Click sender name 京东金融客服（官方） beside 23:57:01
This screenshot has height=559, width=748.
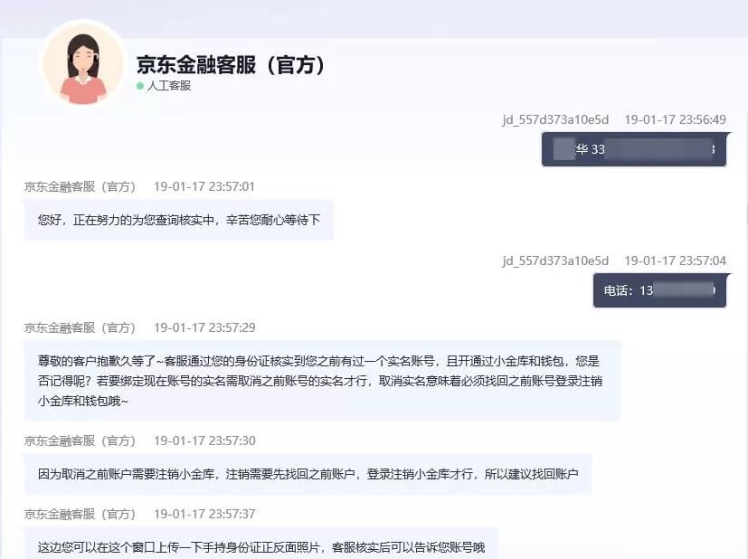[x=78, y=186]
